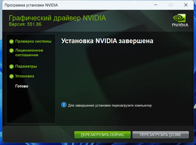Screen dimensions: 196x145
Task: Minimize the NVIDIA installer window
Action: tap(156, 5)
